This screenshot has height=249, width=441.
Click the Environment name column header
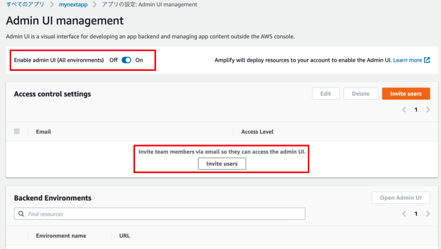pyautogui.click(x=61, y=236)
